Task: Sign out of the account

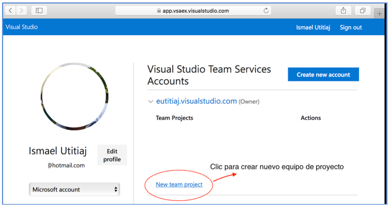Action: tap(350, 27)
